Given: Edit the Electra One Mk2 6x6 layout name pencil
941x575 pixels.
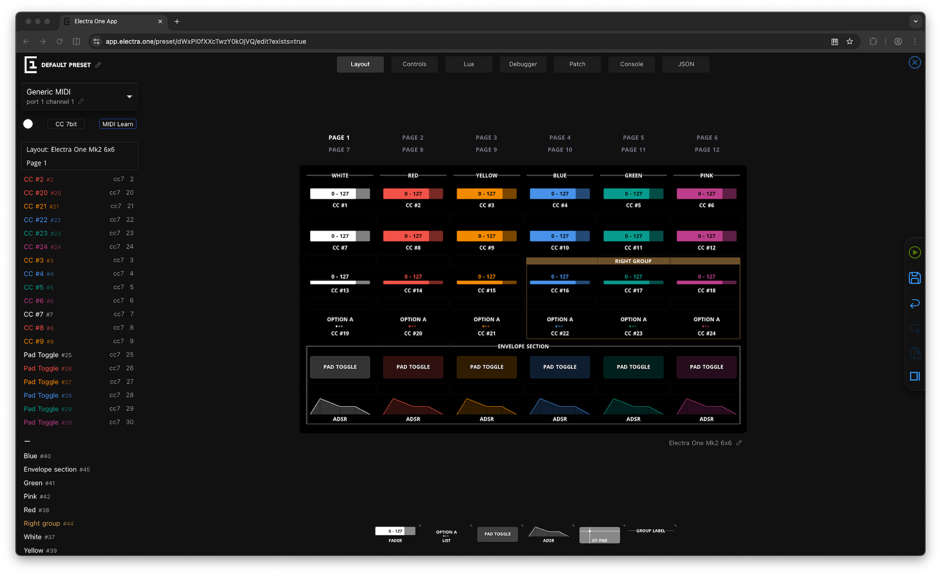Looking at the screenshot, I should point(739,443).
